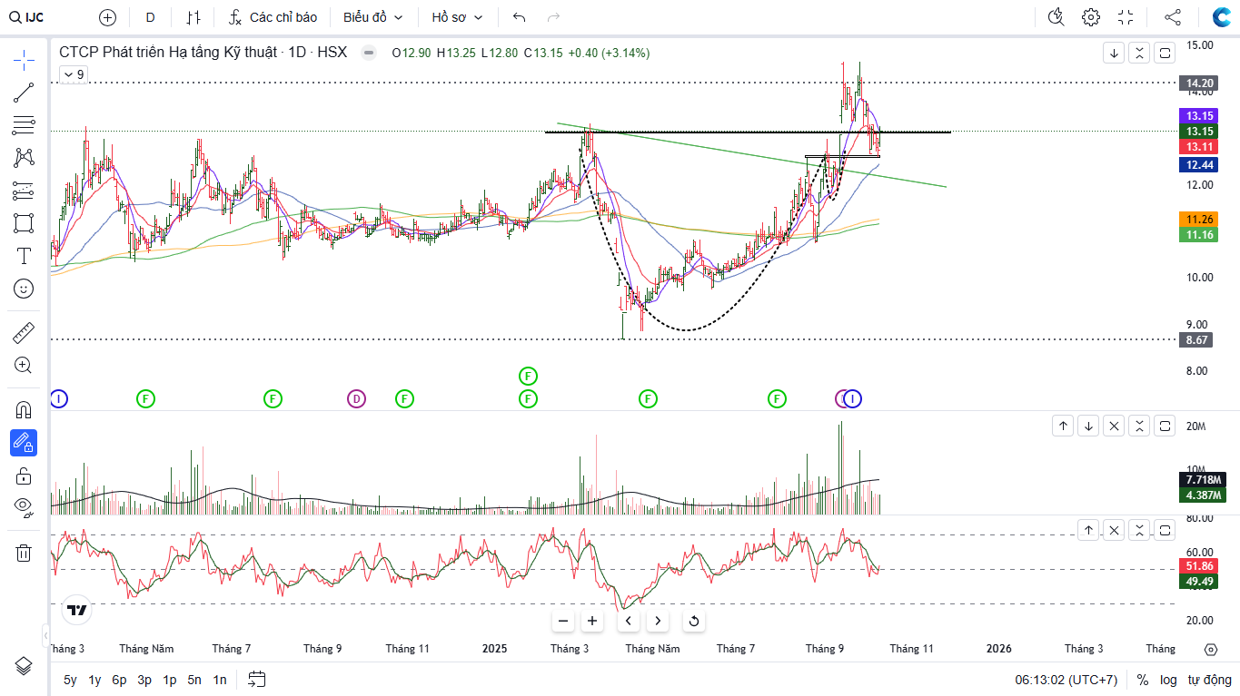1240x696 pixels.
Task: Toggle lock all drawings
Action: [x=24, y=475]
